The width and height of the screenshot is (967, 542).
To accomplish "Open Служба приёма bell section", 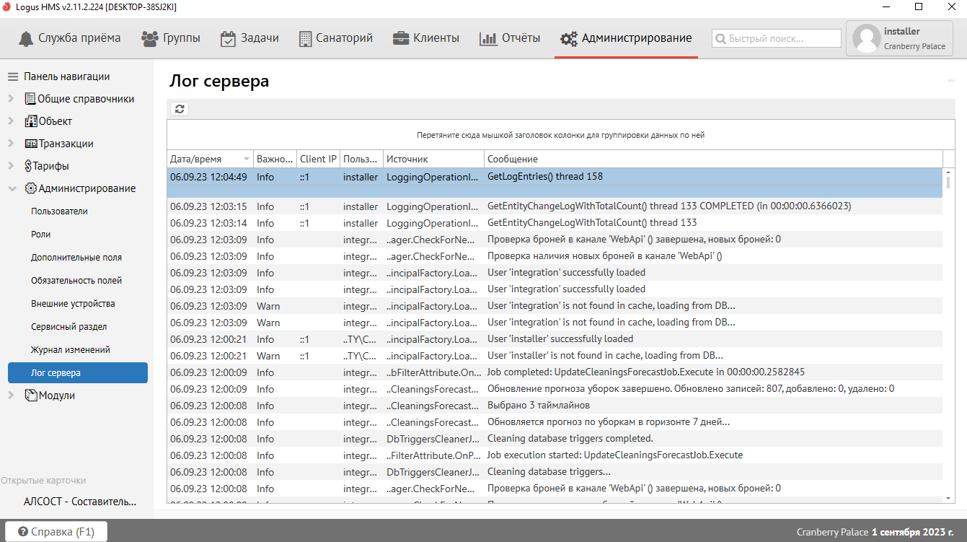I will [70, 38].
